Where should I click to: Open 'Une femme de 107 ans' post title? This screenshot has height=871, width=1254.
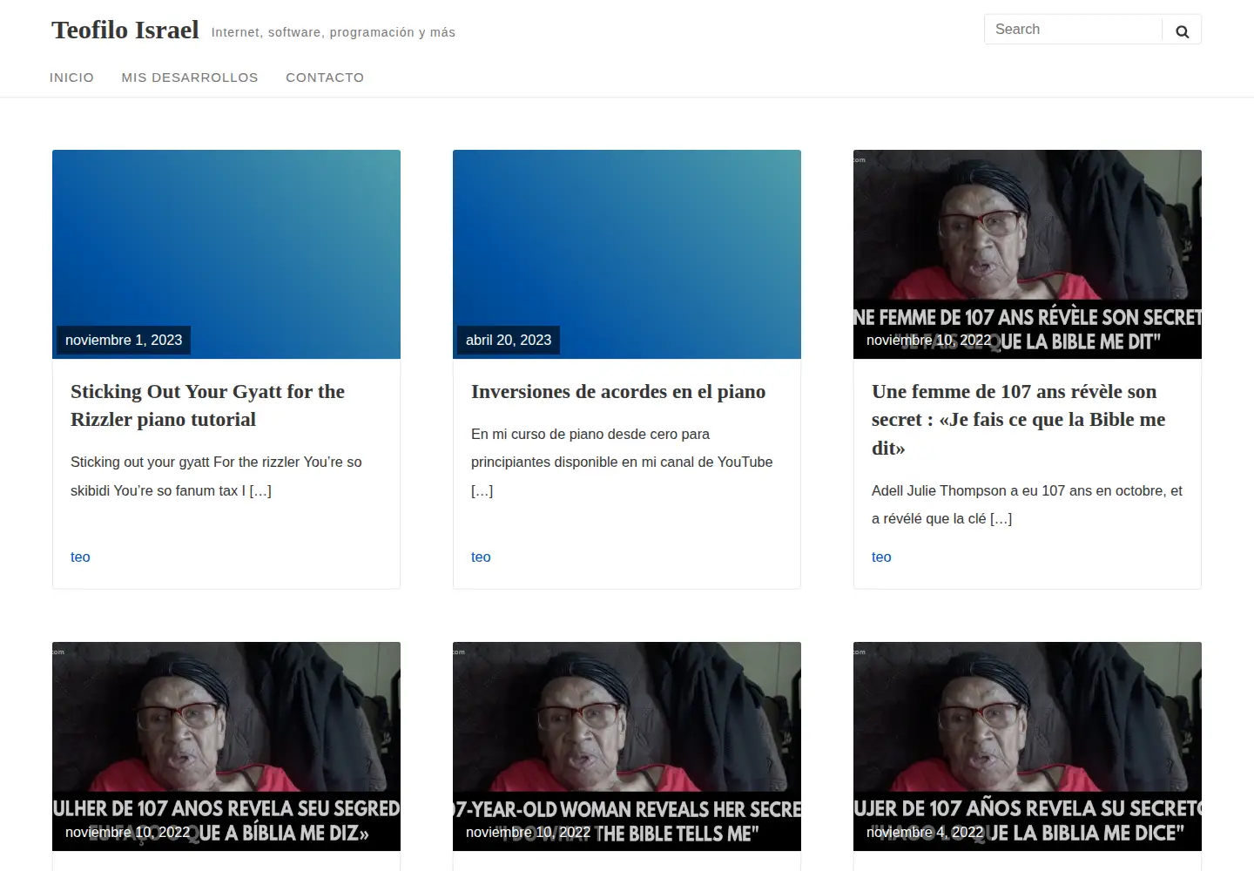click(x=1018, y=419)
